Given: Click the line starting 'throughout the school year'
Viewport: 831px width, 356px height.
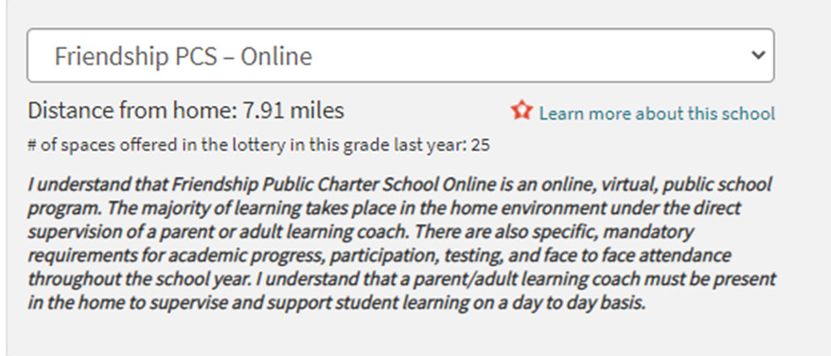Looking at the screenshot, I should [401, 279].
